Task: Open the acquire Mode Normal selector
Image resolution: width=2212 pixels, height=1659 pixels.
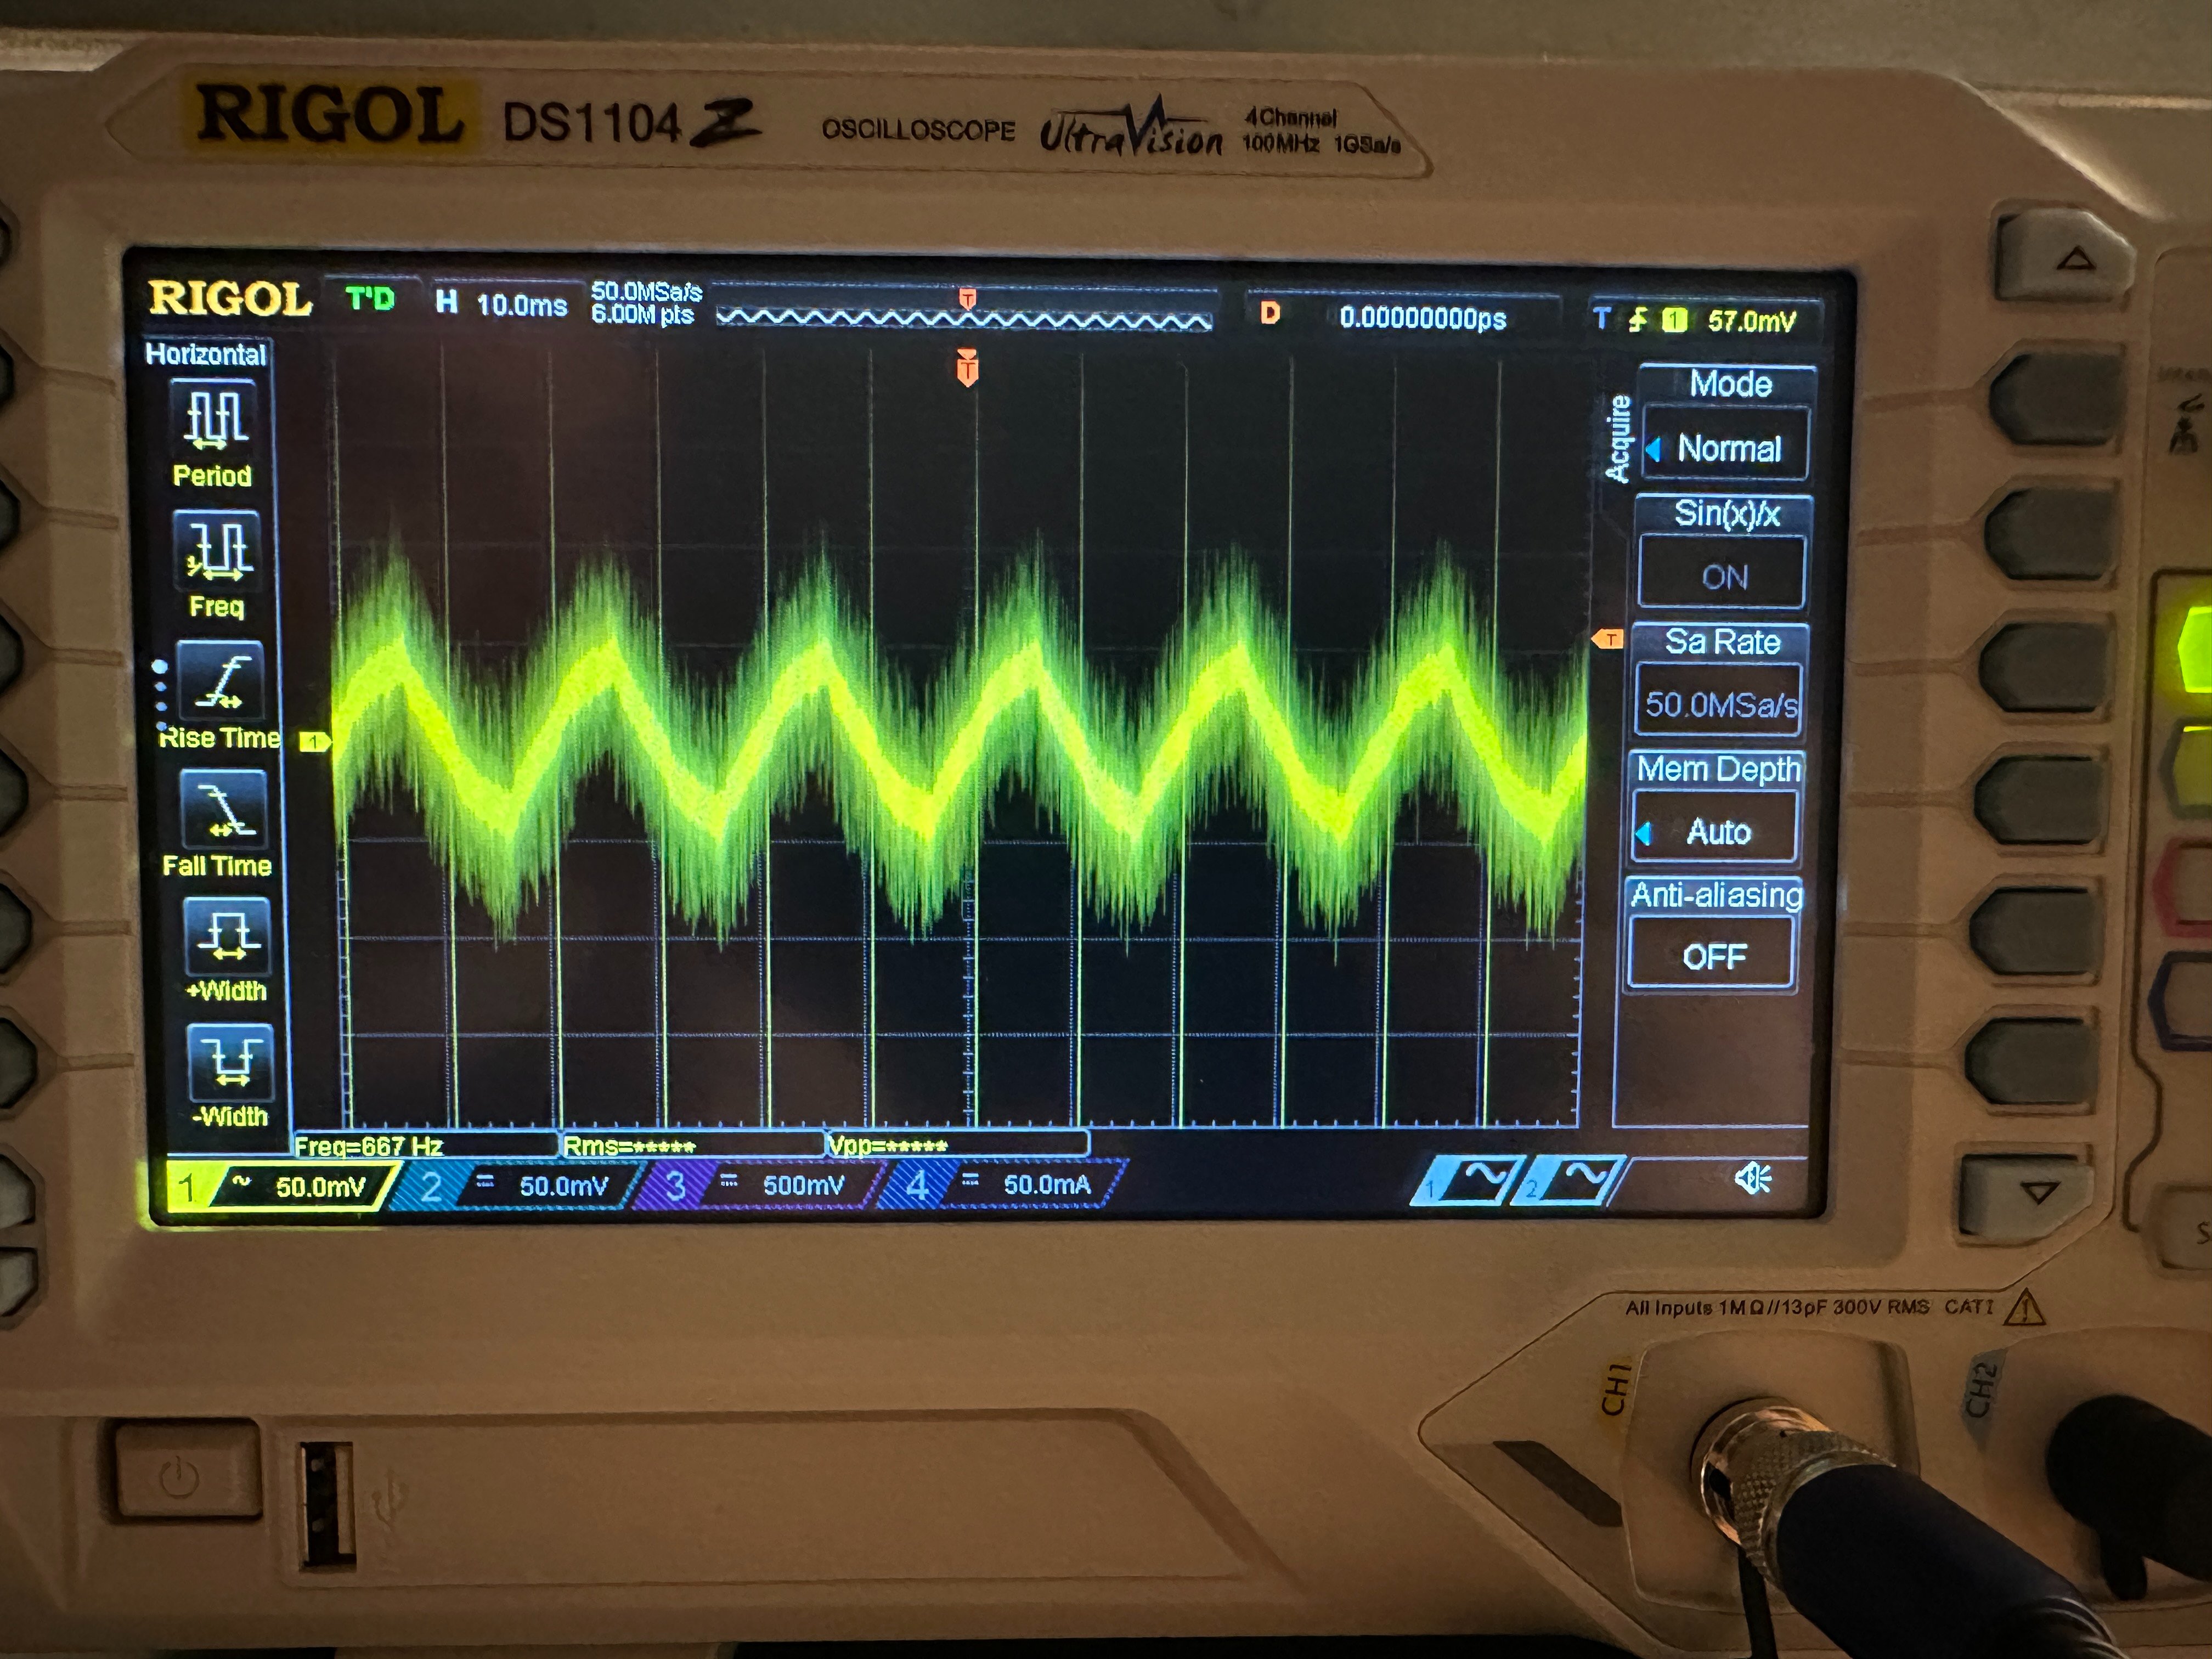Action: (x=1727, y=448)
